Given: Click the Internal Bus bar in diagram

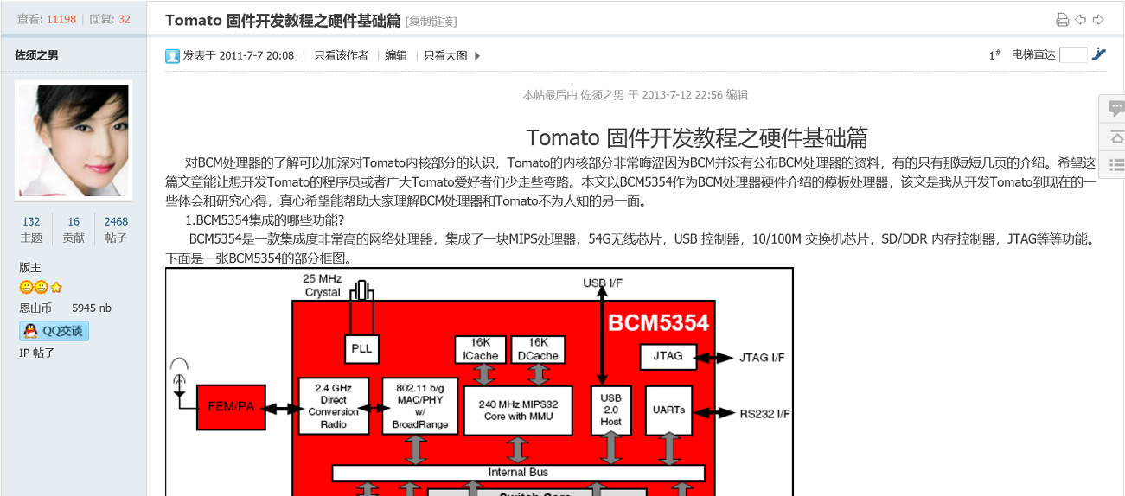Looking at the screenshot, I should 519,473.
